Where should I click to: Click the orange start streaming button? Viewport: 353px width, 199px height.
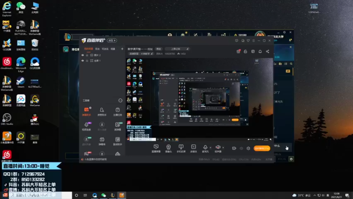pyautogui.click(x=262, y=148)
